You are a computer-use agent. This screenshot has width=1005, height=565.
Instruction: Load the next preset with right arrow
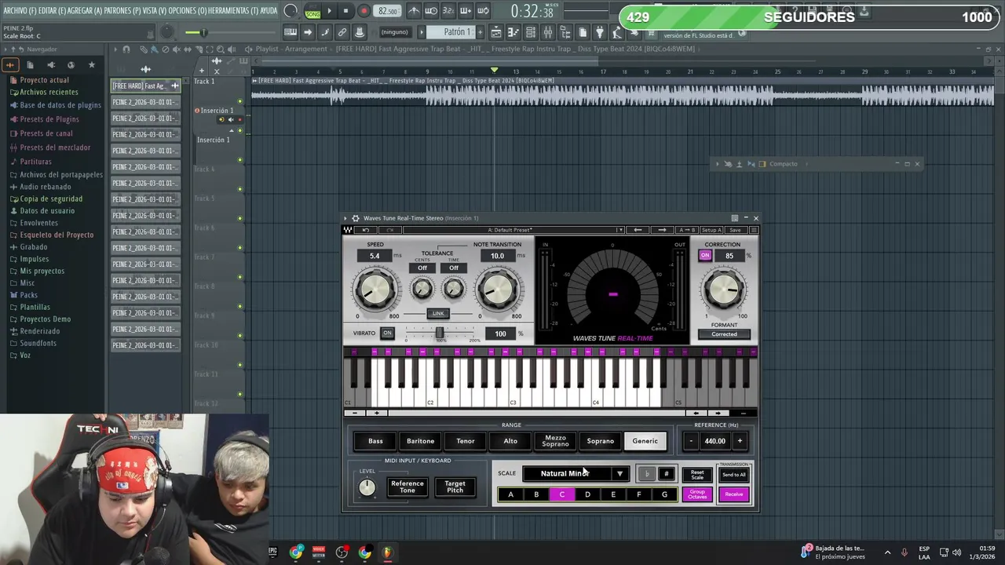662,230
